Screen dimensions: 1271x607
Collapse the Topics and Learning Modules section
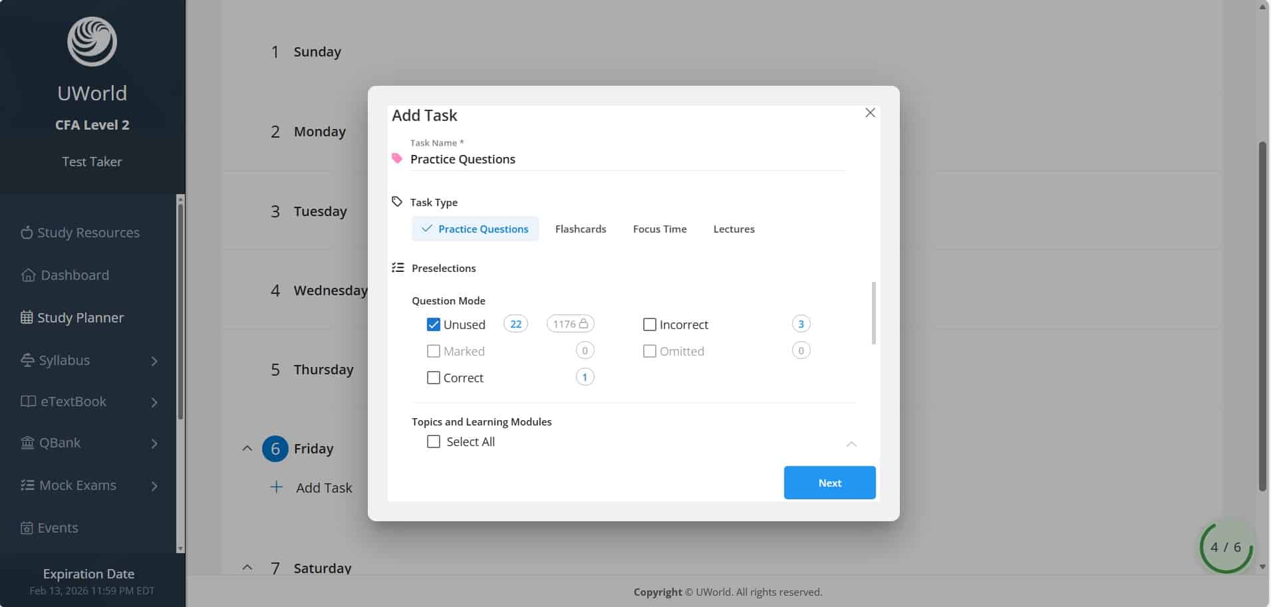coord(851,443)
